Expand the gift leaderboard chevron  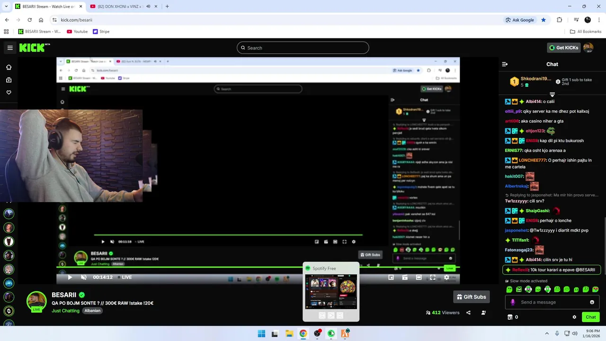point(552,95)
